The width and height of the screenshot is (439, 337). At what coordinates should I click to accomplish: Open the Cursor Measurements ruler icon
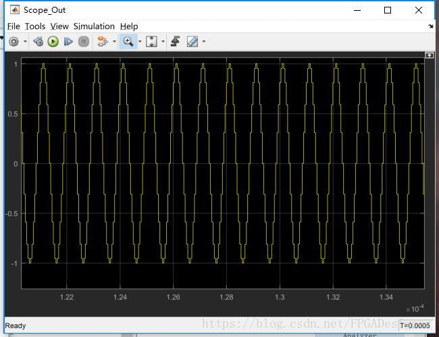click(192, 41)
